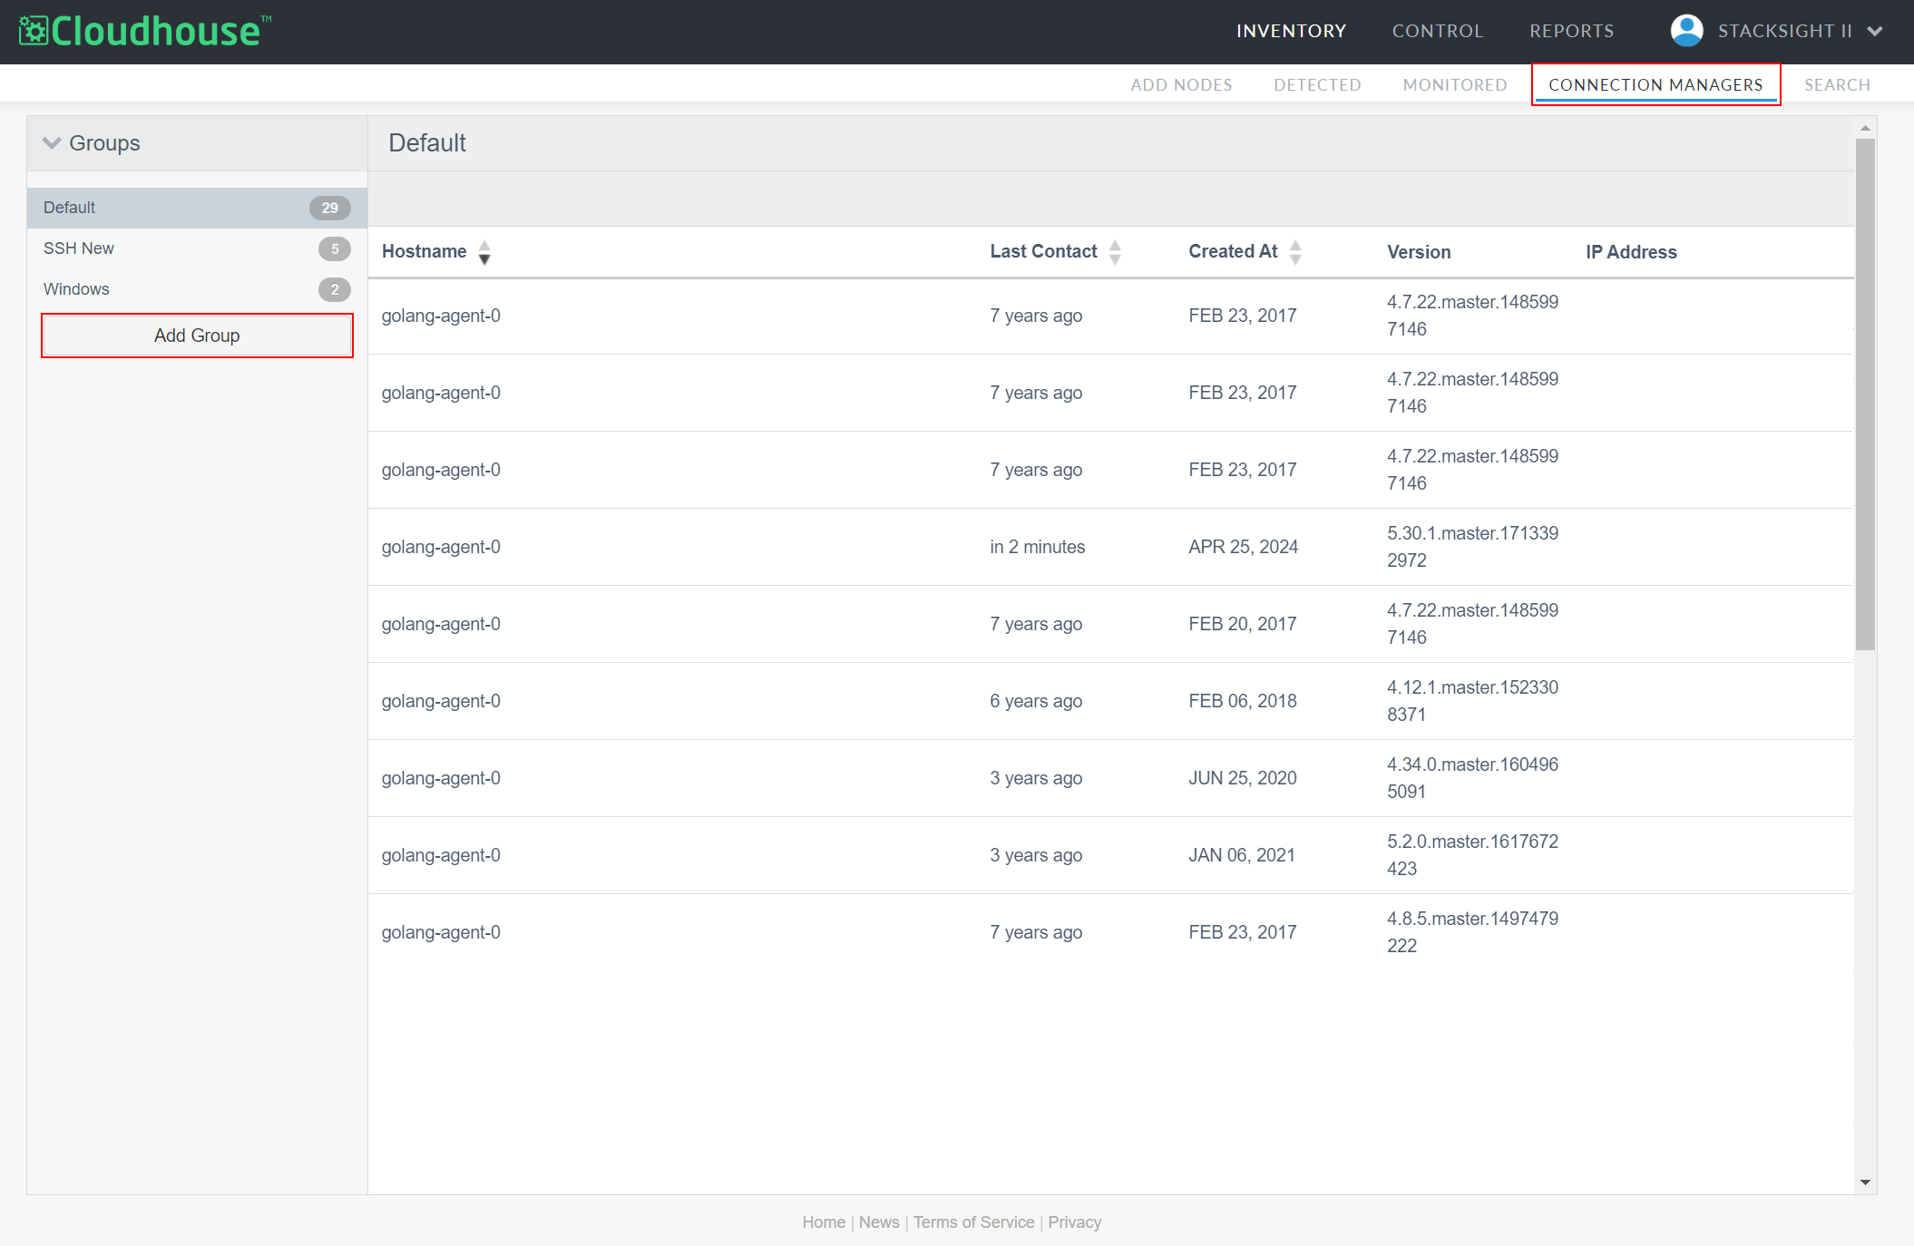Open the News footer link
Viewport: 1914px width, 1246px height.
click(879, 1222)
